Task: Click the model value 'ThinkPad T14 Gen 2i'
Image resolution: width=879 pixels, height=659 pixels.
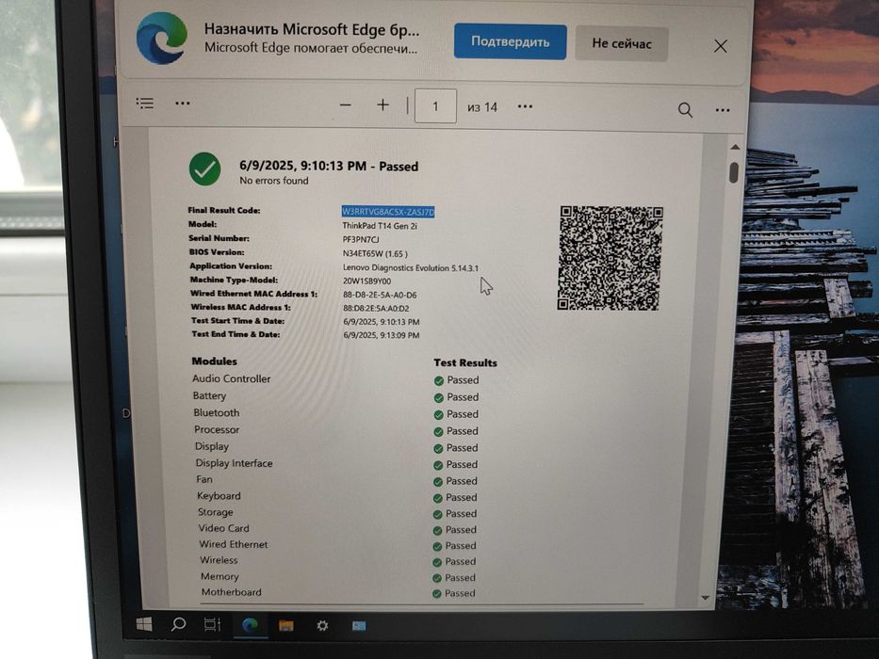Action: click(x=380, y=226)
